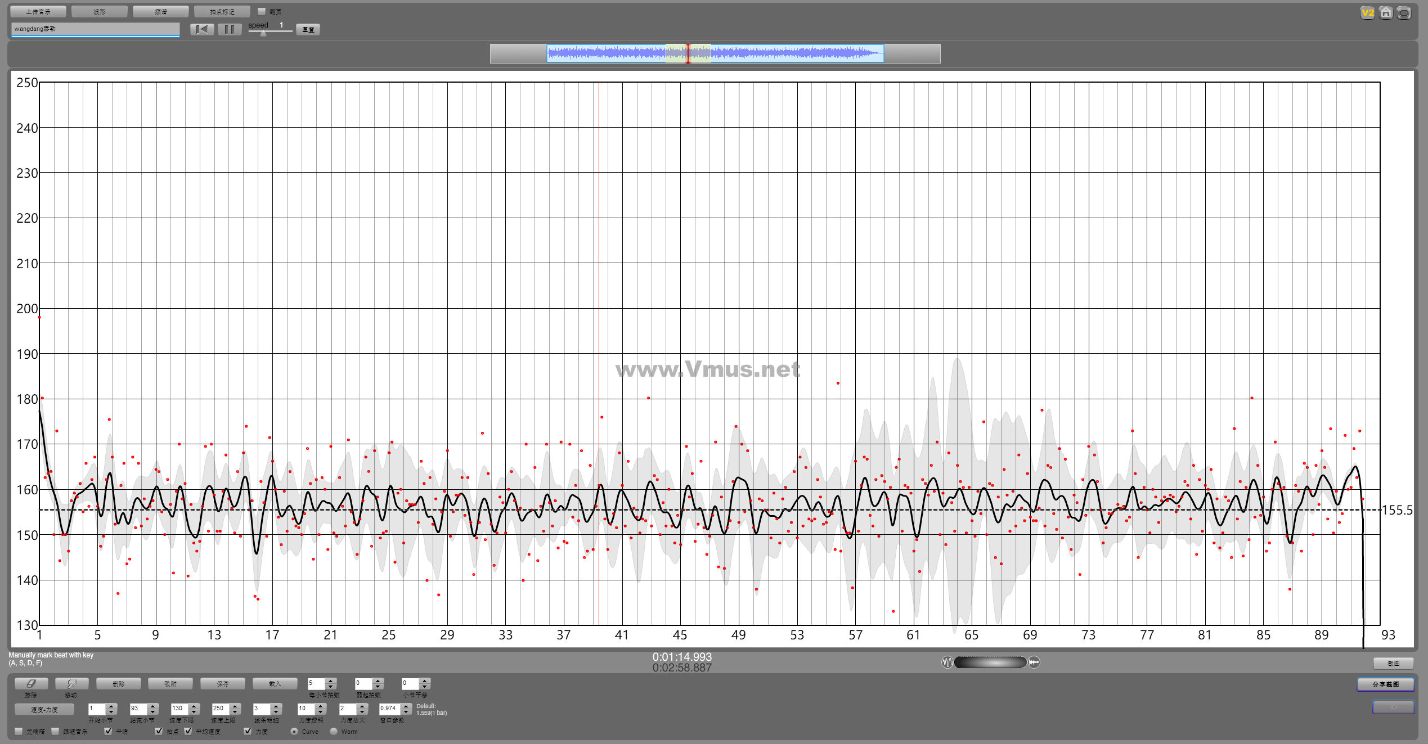This screenshot has height=744, width=1428.
Task: Select the Worm radio button
Action: point(334,731)
